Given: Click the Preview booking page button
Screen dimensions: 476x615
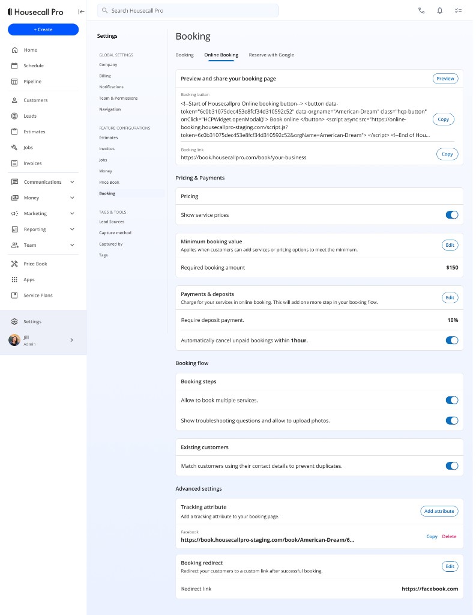Looking at the screenshot, I should pyautogui.click(x=445, y=79).
